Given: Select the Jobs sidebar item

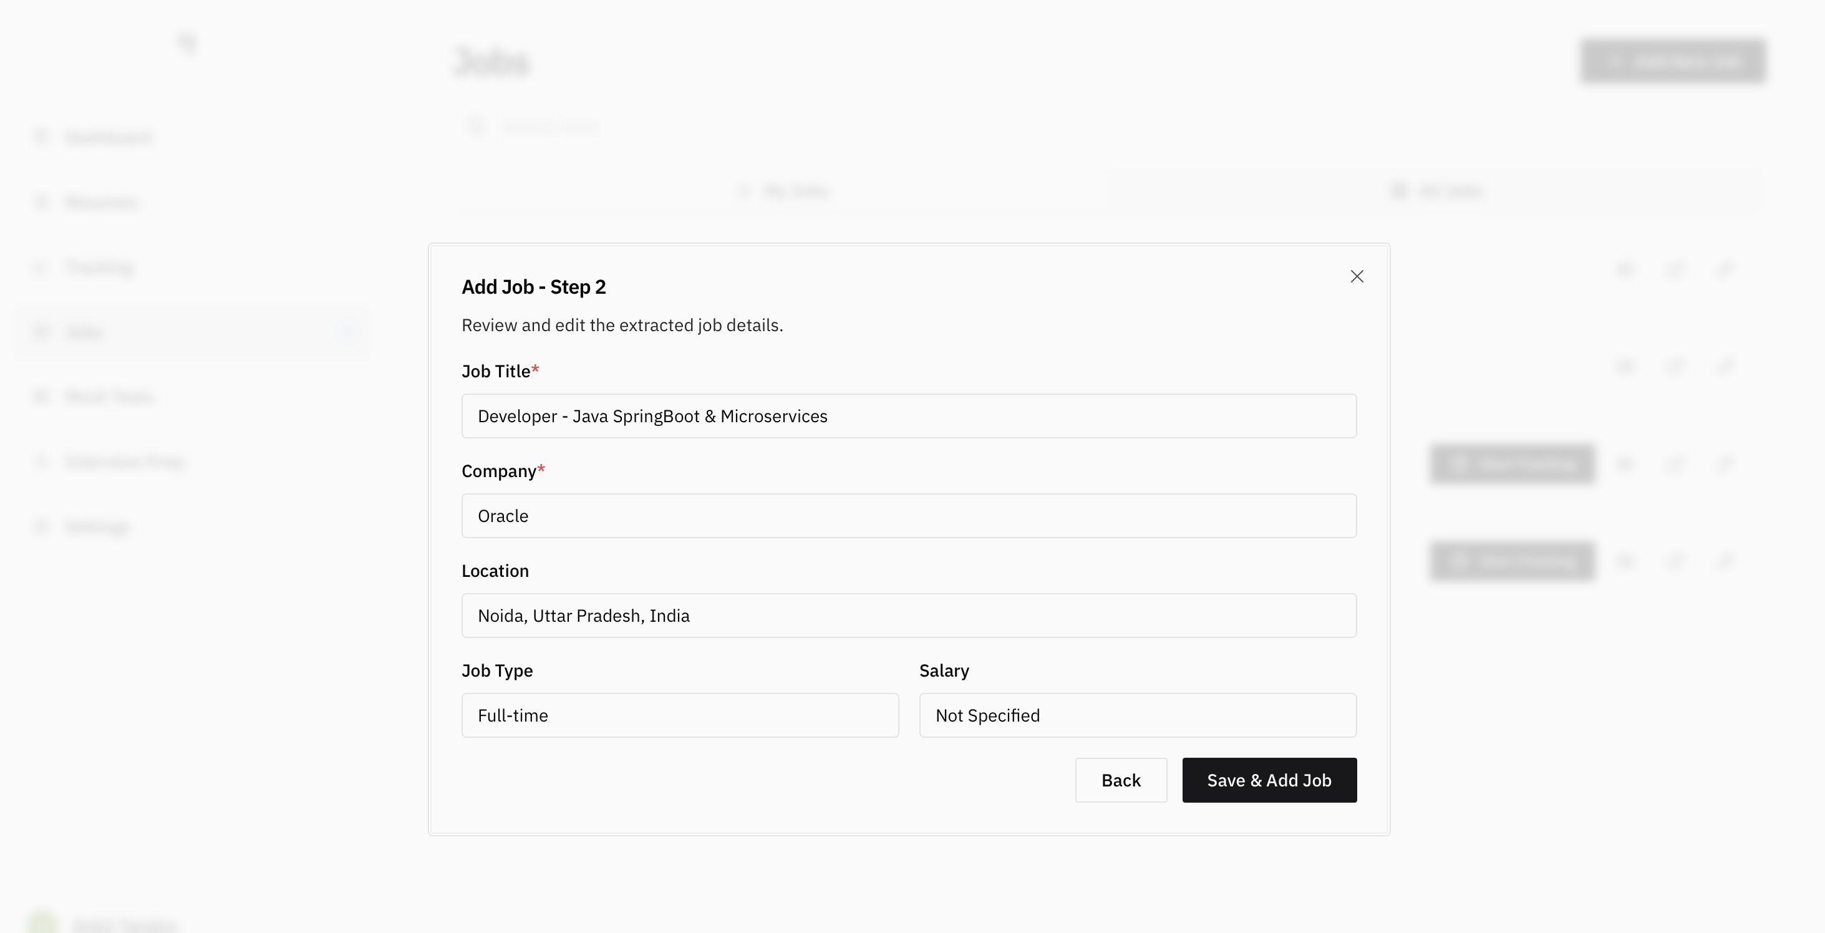Looking at the screenshot, I should click(x=84, y=332).
